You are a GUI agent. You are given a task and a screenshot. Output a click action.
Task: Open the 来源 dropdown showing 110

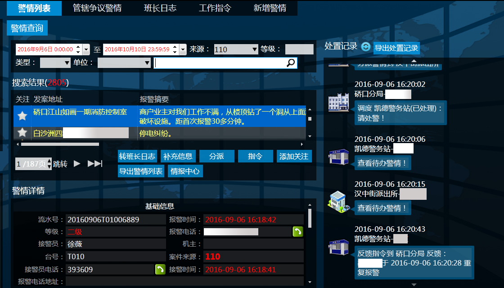pos(236,49)
